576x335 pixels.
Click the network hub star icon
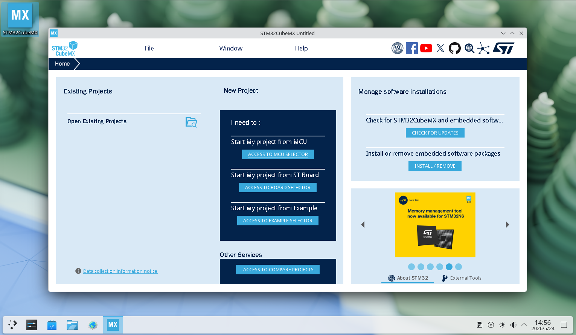[x=483, y=48]
